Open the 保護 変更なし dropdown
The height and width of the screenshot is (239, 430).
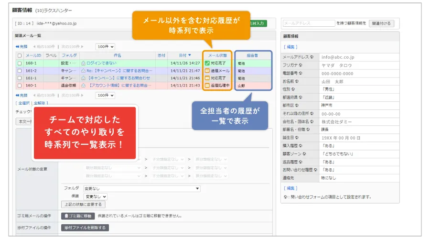96,196
